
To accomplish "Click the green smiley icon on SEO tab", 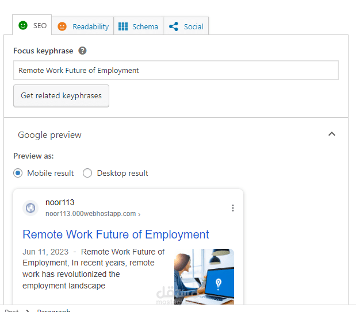I will point(23,25).
